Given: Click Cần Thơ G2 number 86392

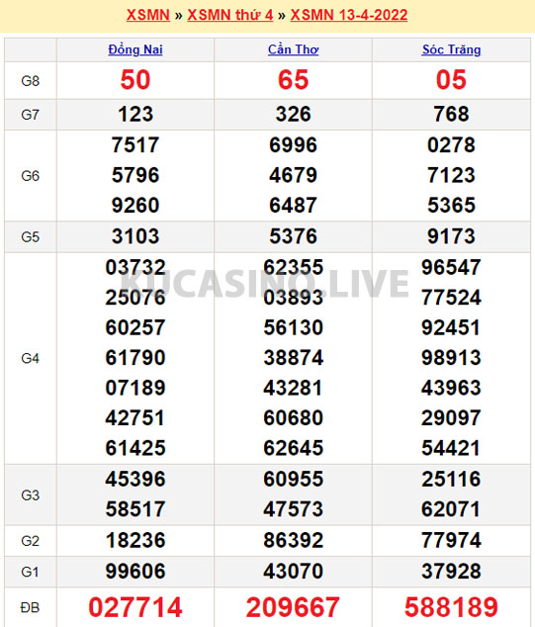Looking at the screenshot, I should [x=293, y=540].
